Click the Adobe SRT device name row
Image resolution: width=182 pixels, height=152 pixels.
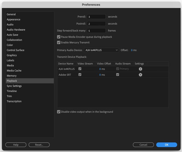coord(65,75)
